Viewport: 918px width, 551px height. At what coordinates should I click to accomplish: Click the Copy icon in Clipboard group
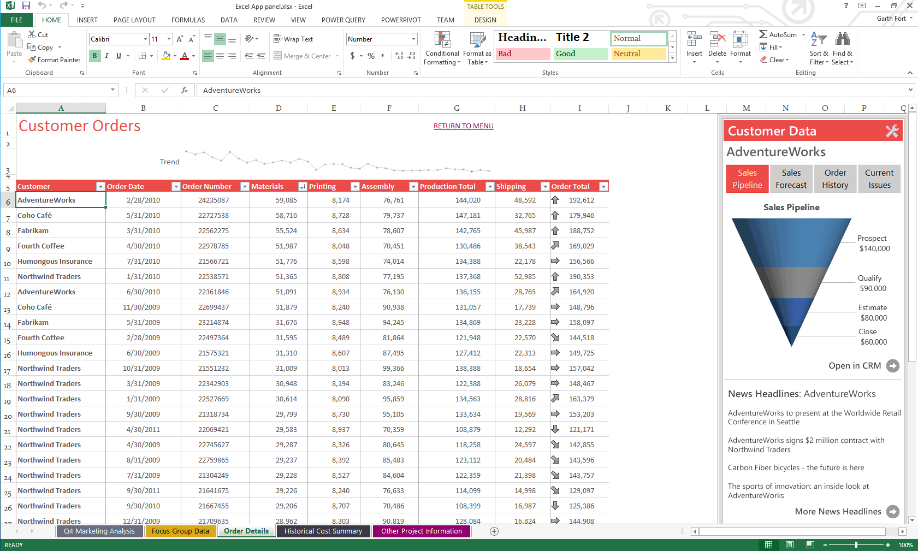tap(32, 48)
